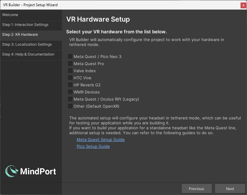Viewport: 247px width, 195px height.
Task: Go to Step 1: Interaction Settings
Action: 31,25
